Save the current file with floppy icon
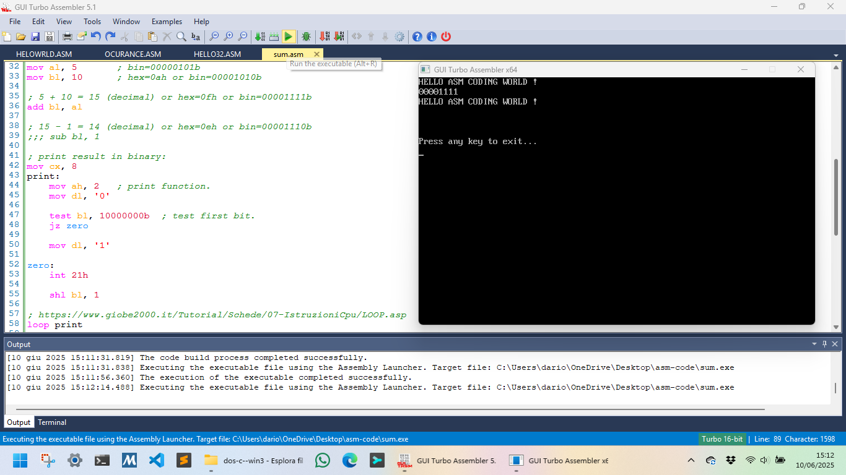This screenshot has height=475, width=846. (35, 36)
